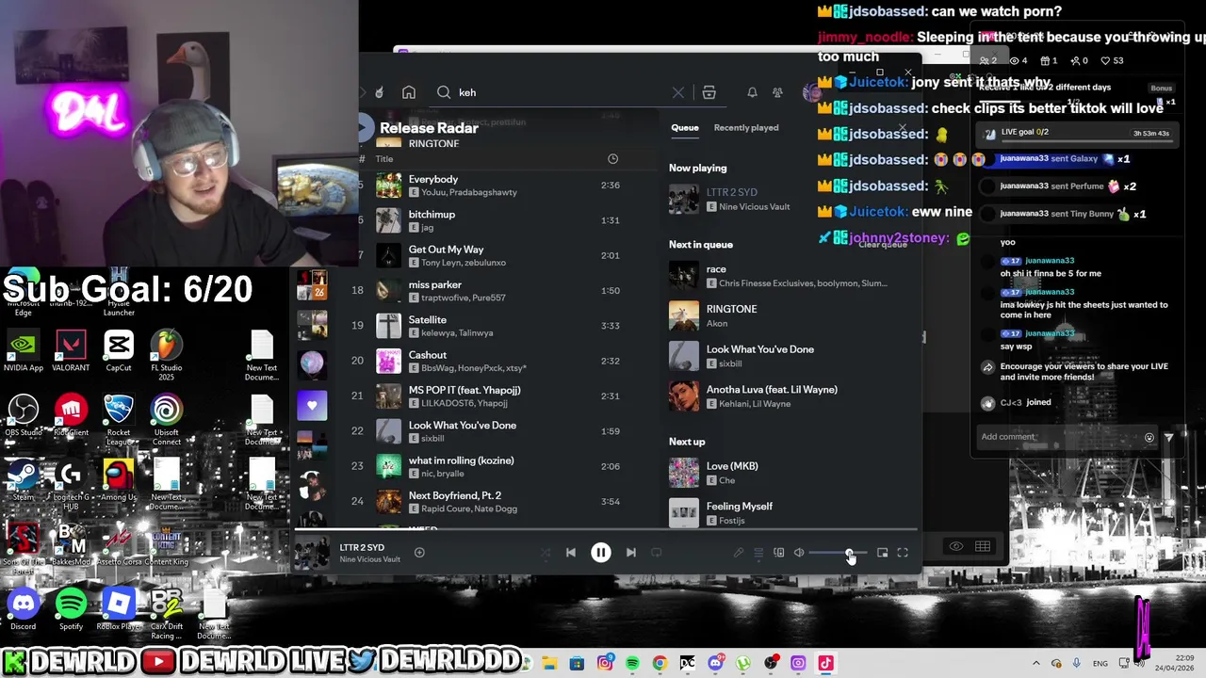Screen dimensions: 1206x678
Task: Click the Instagram taskbar icon
Action: pyautogui.click(x=605, y=663)
